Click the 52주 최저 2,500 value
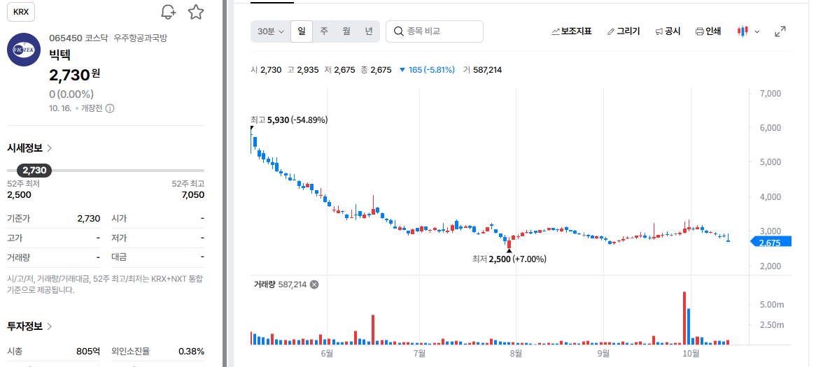This screenshot has height=367, width=816. pyautogui.click(x=20, y=195)
